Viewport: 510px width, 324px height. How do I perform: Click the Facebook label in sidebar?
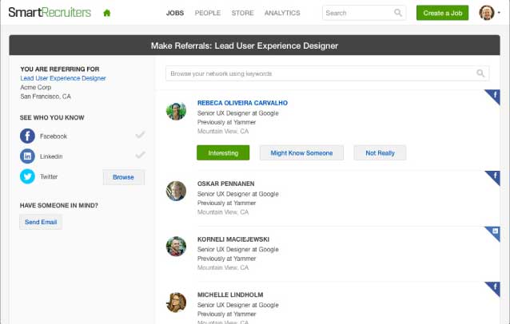click(x=54, y=136)
